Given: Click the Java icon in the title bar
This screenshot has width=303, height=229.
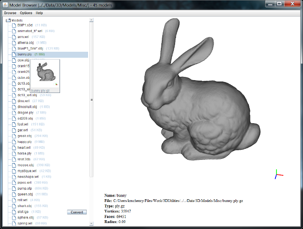Looking at the screenshot, I should tap(5, 5).
